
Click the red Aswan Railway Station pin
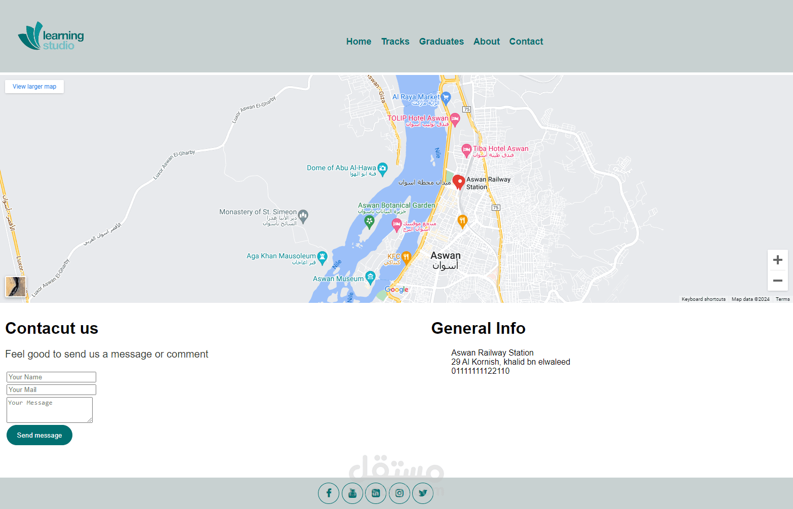[x=459, y=182]
